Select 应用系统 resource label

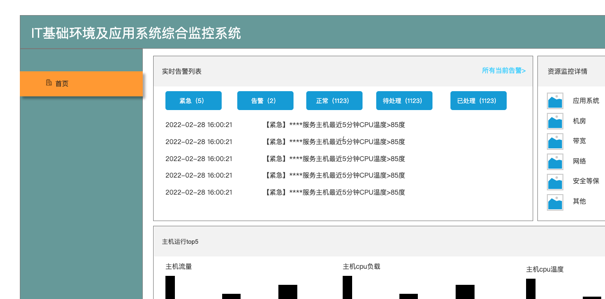click(x=586, y=101)
